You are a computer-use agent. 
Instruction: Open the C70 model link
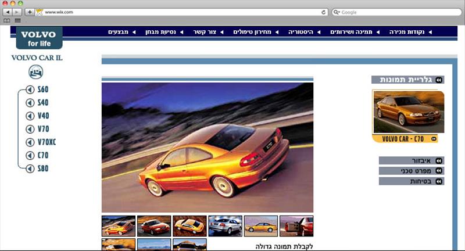coord(43,155)
